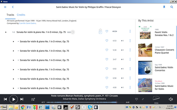Play the 1-8 Sonata work group
Screen dimensions: 177x110
coord(6,32)
